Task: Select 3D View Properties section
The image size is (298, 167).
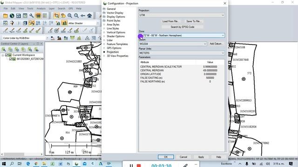Action: coord(117,56)
